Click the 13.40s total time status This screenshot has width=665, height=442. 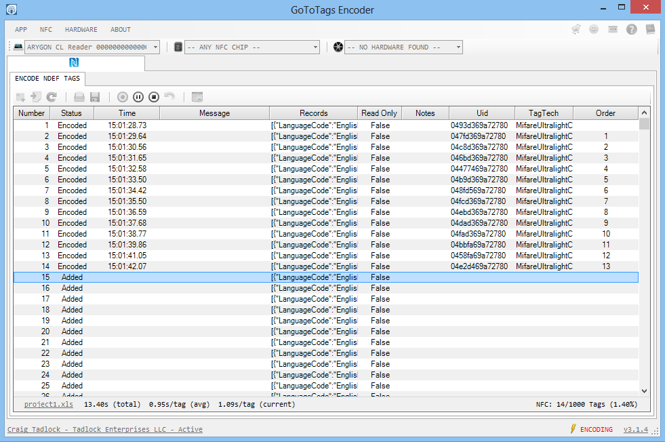pyautogui.click(x=112, y=404)
